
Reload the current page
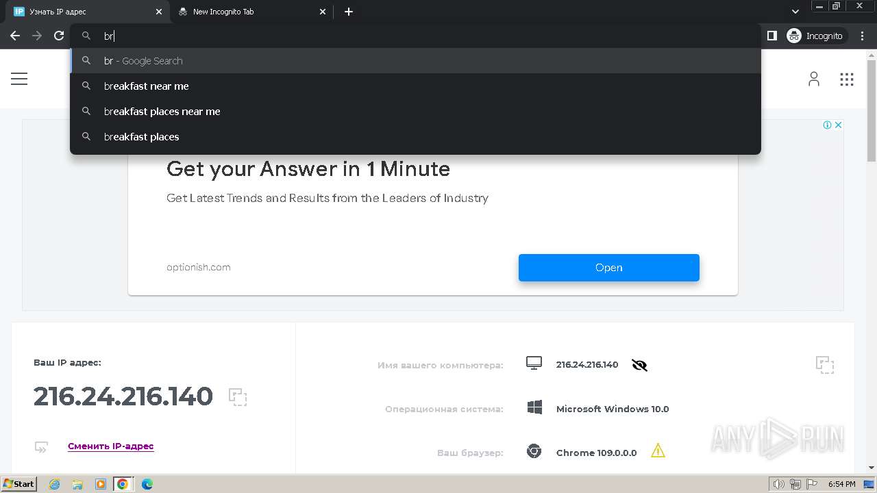[x=59, y=36]
